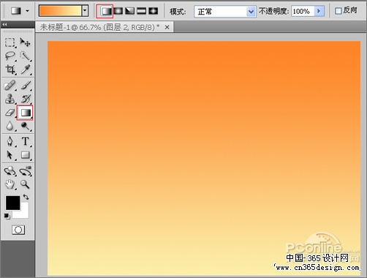Toggle Quick Mask mode button
Screen dimensions: 367x278
click(x=18, y=230)
